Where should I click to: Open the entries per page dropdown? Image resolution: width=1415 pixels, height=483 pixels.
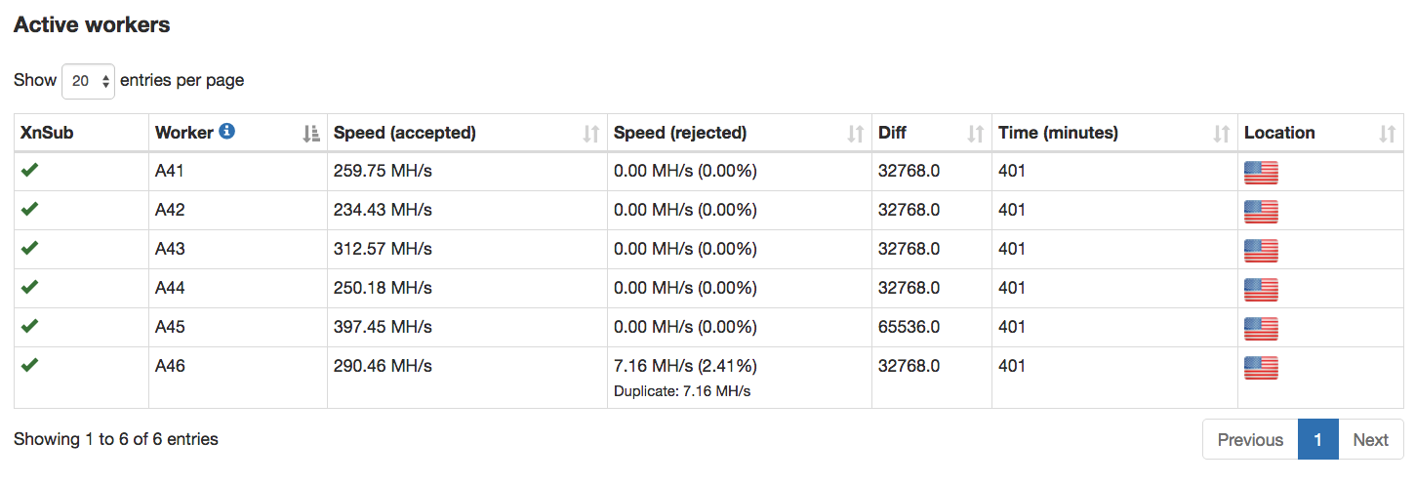point(88,81)
